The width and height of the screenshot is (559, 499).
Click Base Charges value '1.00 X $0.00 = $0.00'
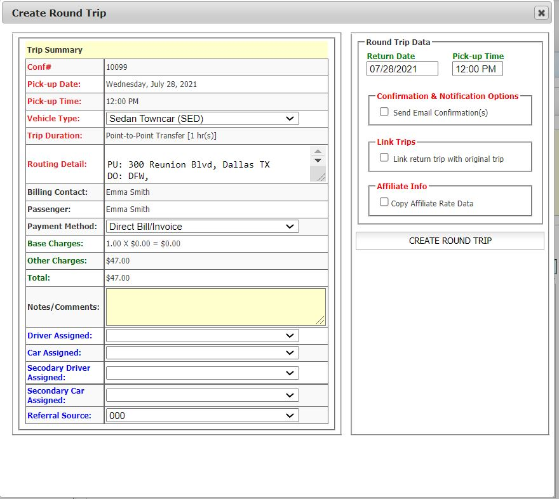143,244
